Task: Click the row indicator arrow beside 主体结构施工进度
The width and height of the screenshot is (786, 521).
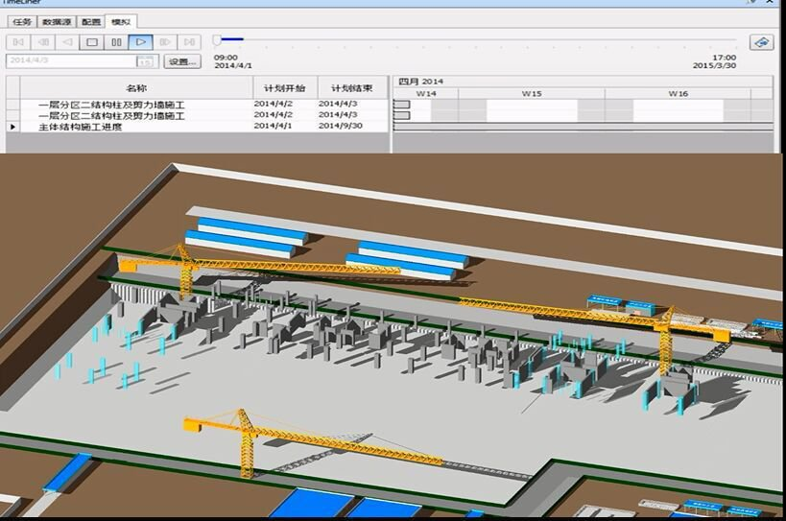Action: [x=13, y=127]
